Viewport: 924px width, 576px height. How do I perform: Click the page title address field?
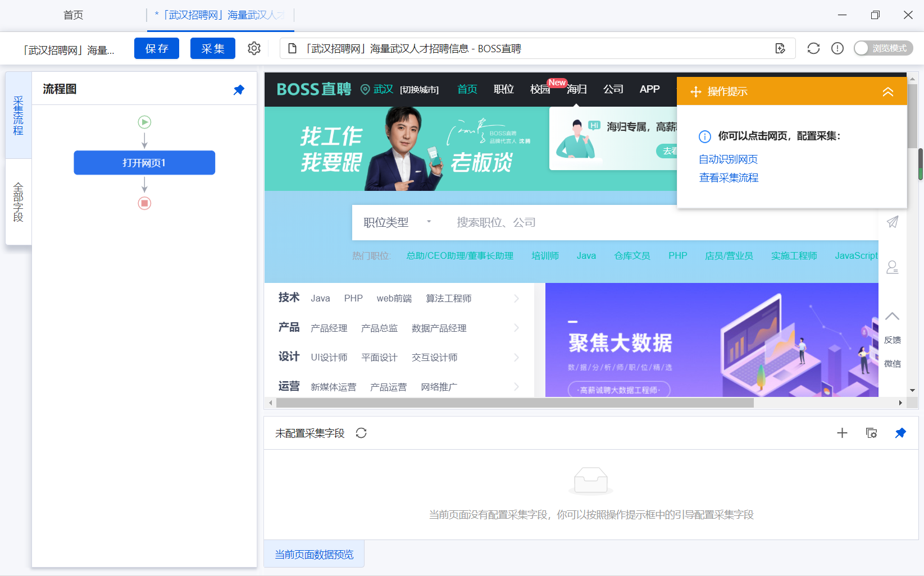[538, 48]
